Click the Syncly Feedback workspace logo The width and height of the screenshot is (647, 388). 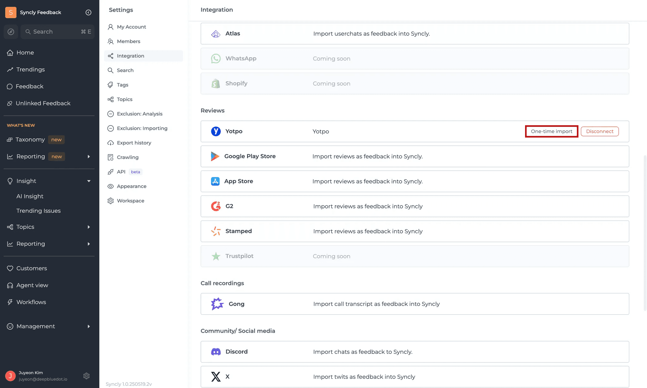[x=11, y=12]
